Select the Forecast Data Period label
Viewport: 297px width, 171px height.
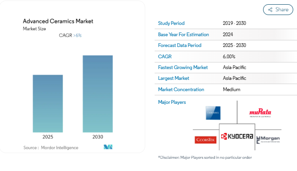(180, 45)
